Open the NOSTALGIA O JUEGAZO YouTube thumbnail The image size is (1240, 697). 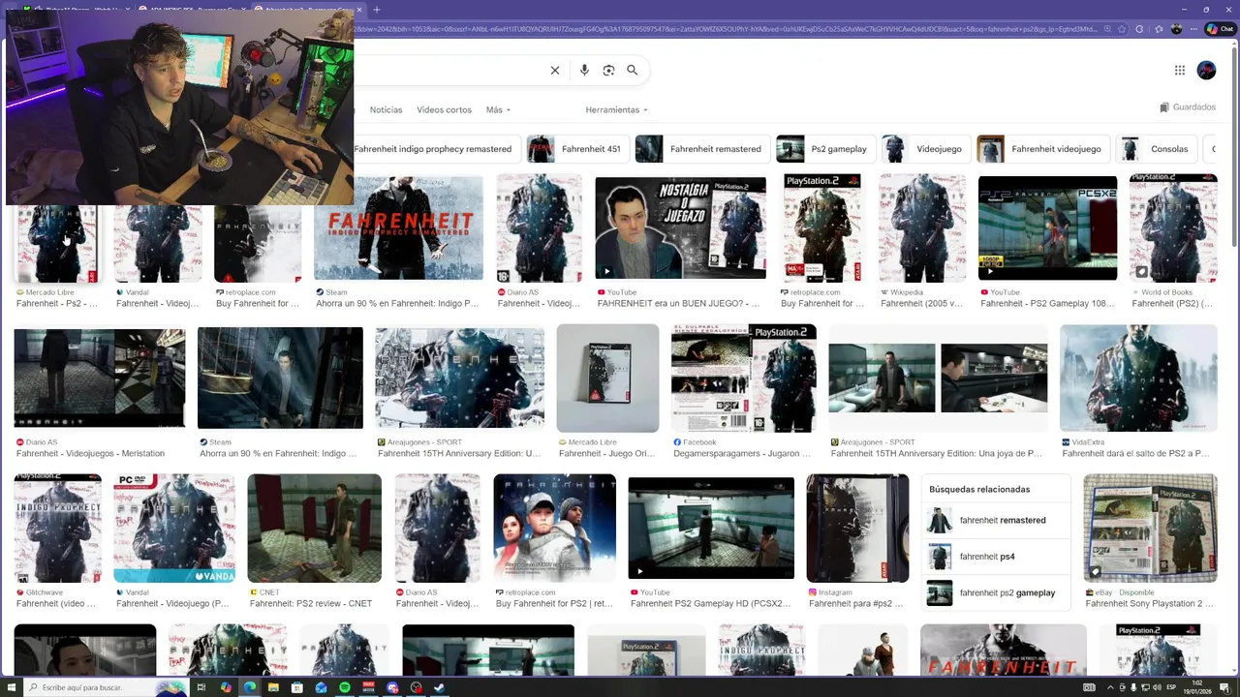tap(680, 228)
